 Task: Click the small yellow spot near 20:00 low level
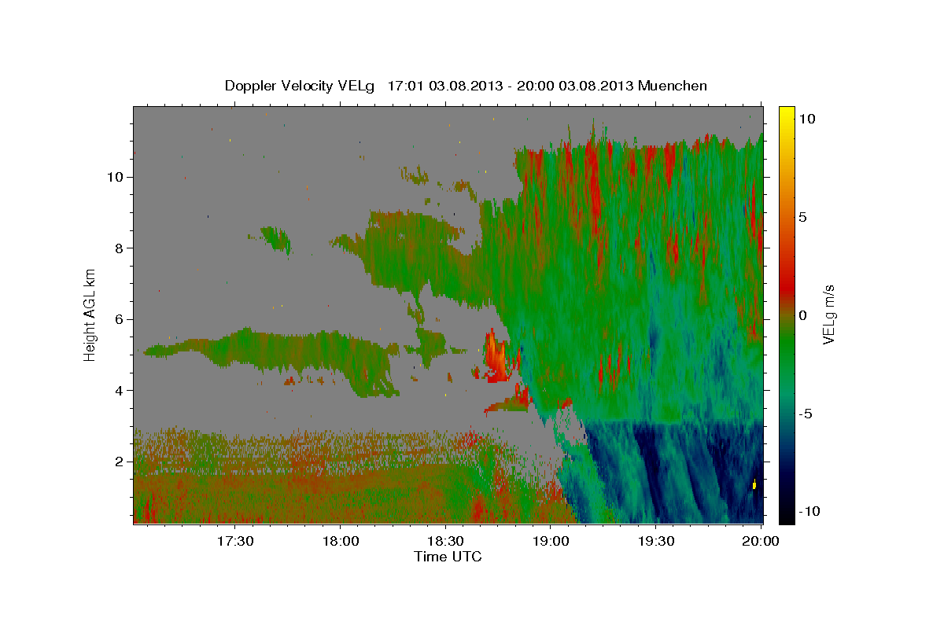[x=754, y=485]
